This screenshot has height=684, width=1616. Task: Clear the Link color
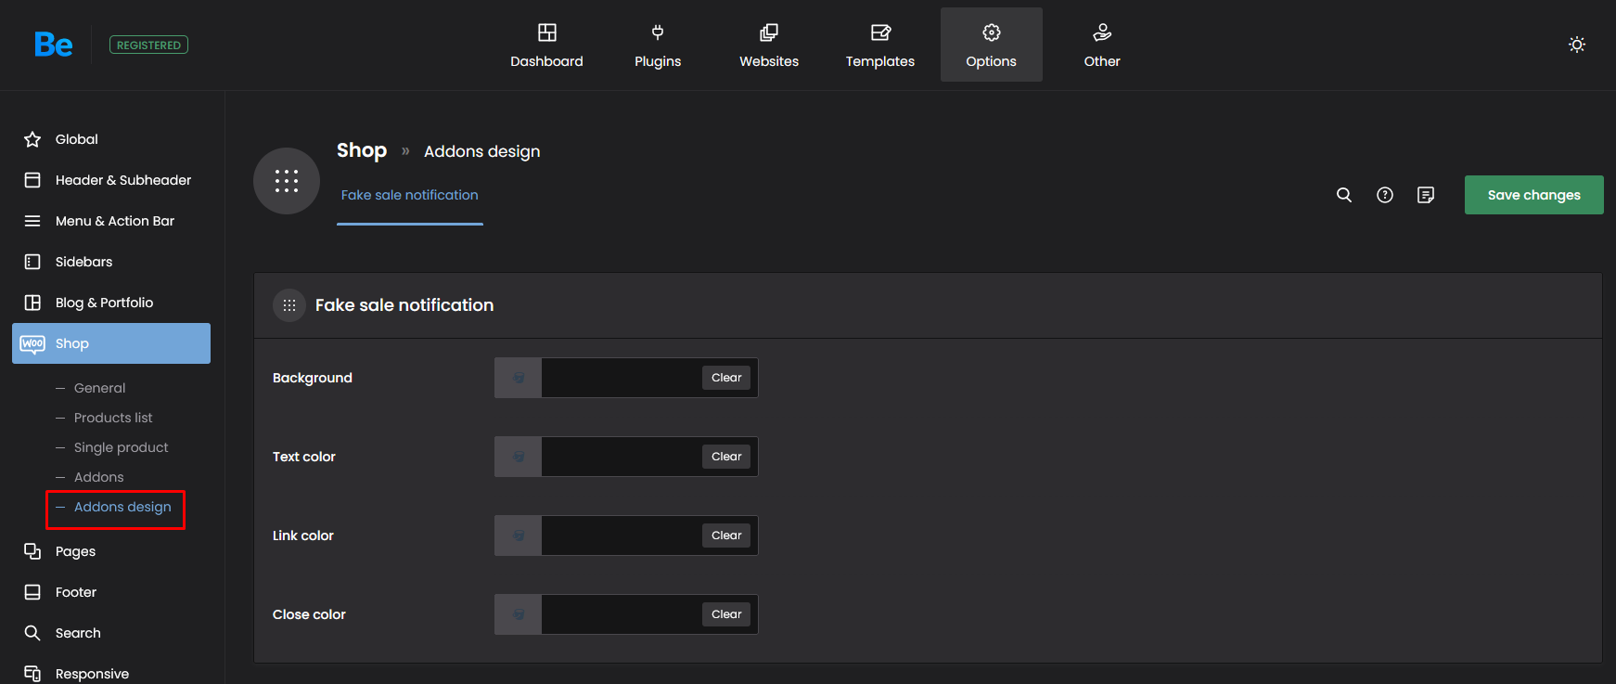click(726, 536)
